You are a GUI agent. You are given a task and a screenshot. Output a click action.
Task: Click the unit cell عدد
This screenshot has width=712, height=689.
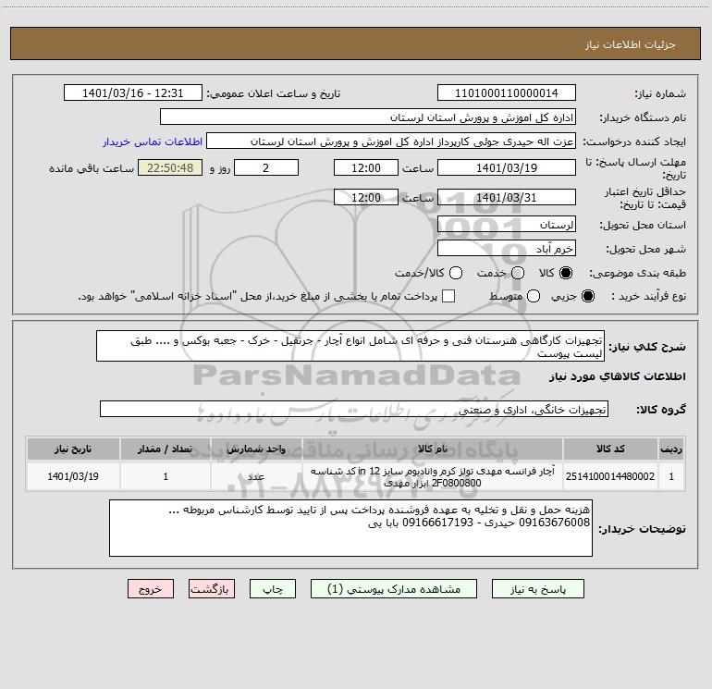(x=256, y=476)
